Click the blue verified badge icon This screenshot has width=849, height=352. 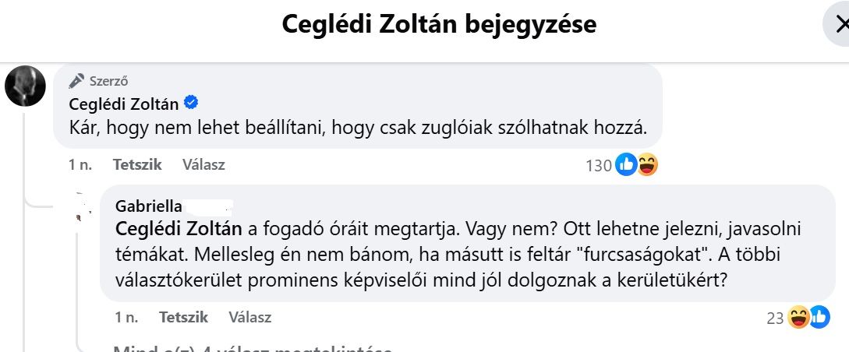coord(190,103)
